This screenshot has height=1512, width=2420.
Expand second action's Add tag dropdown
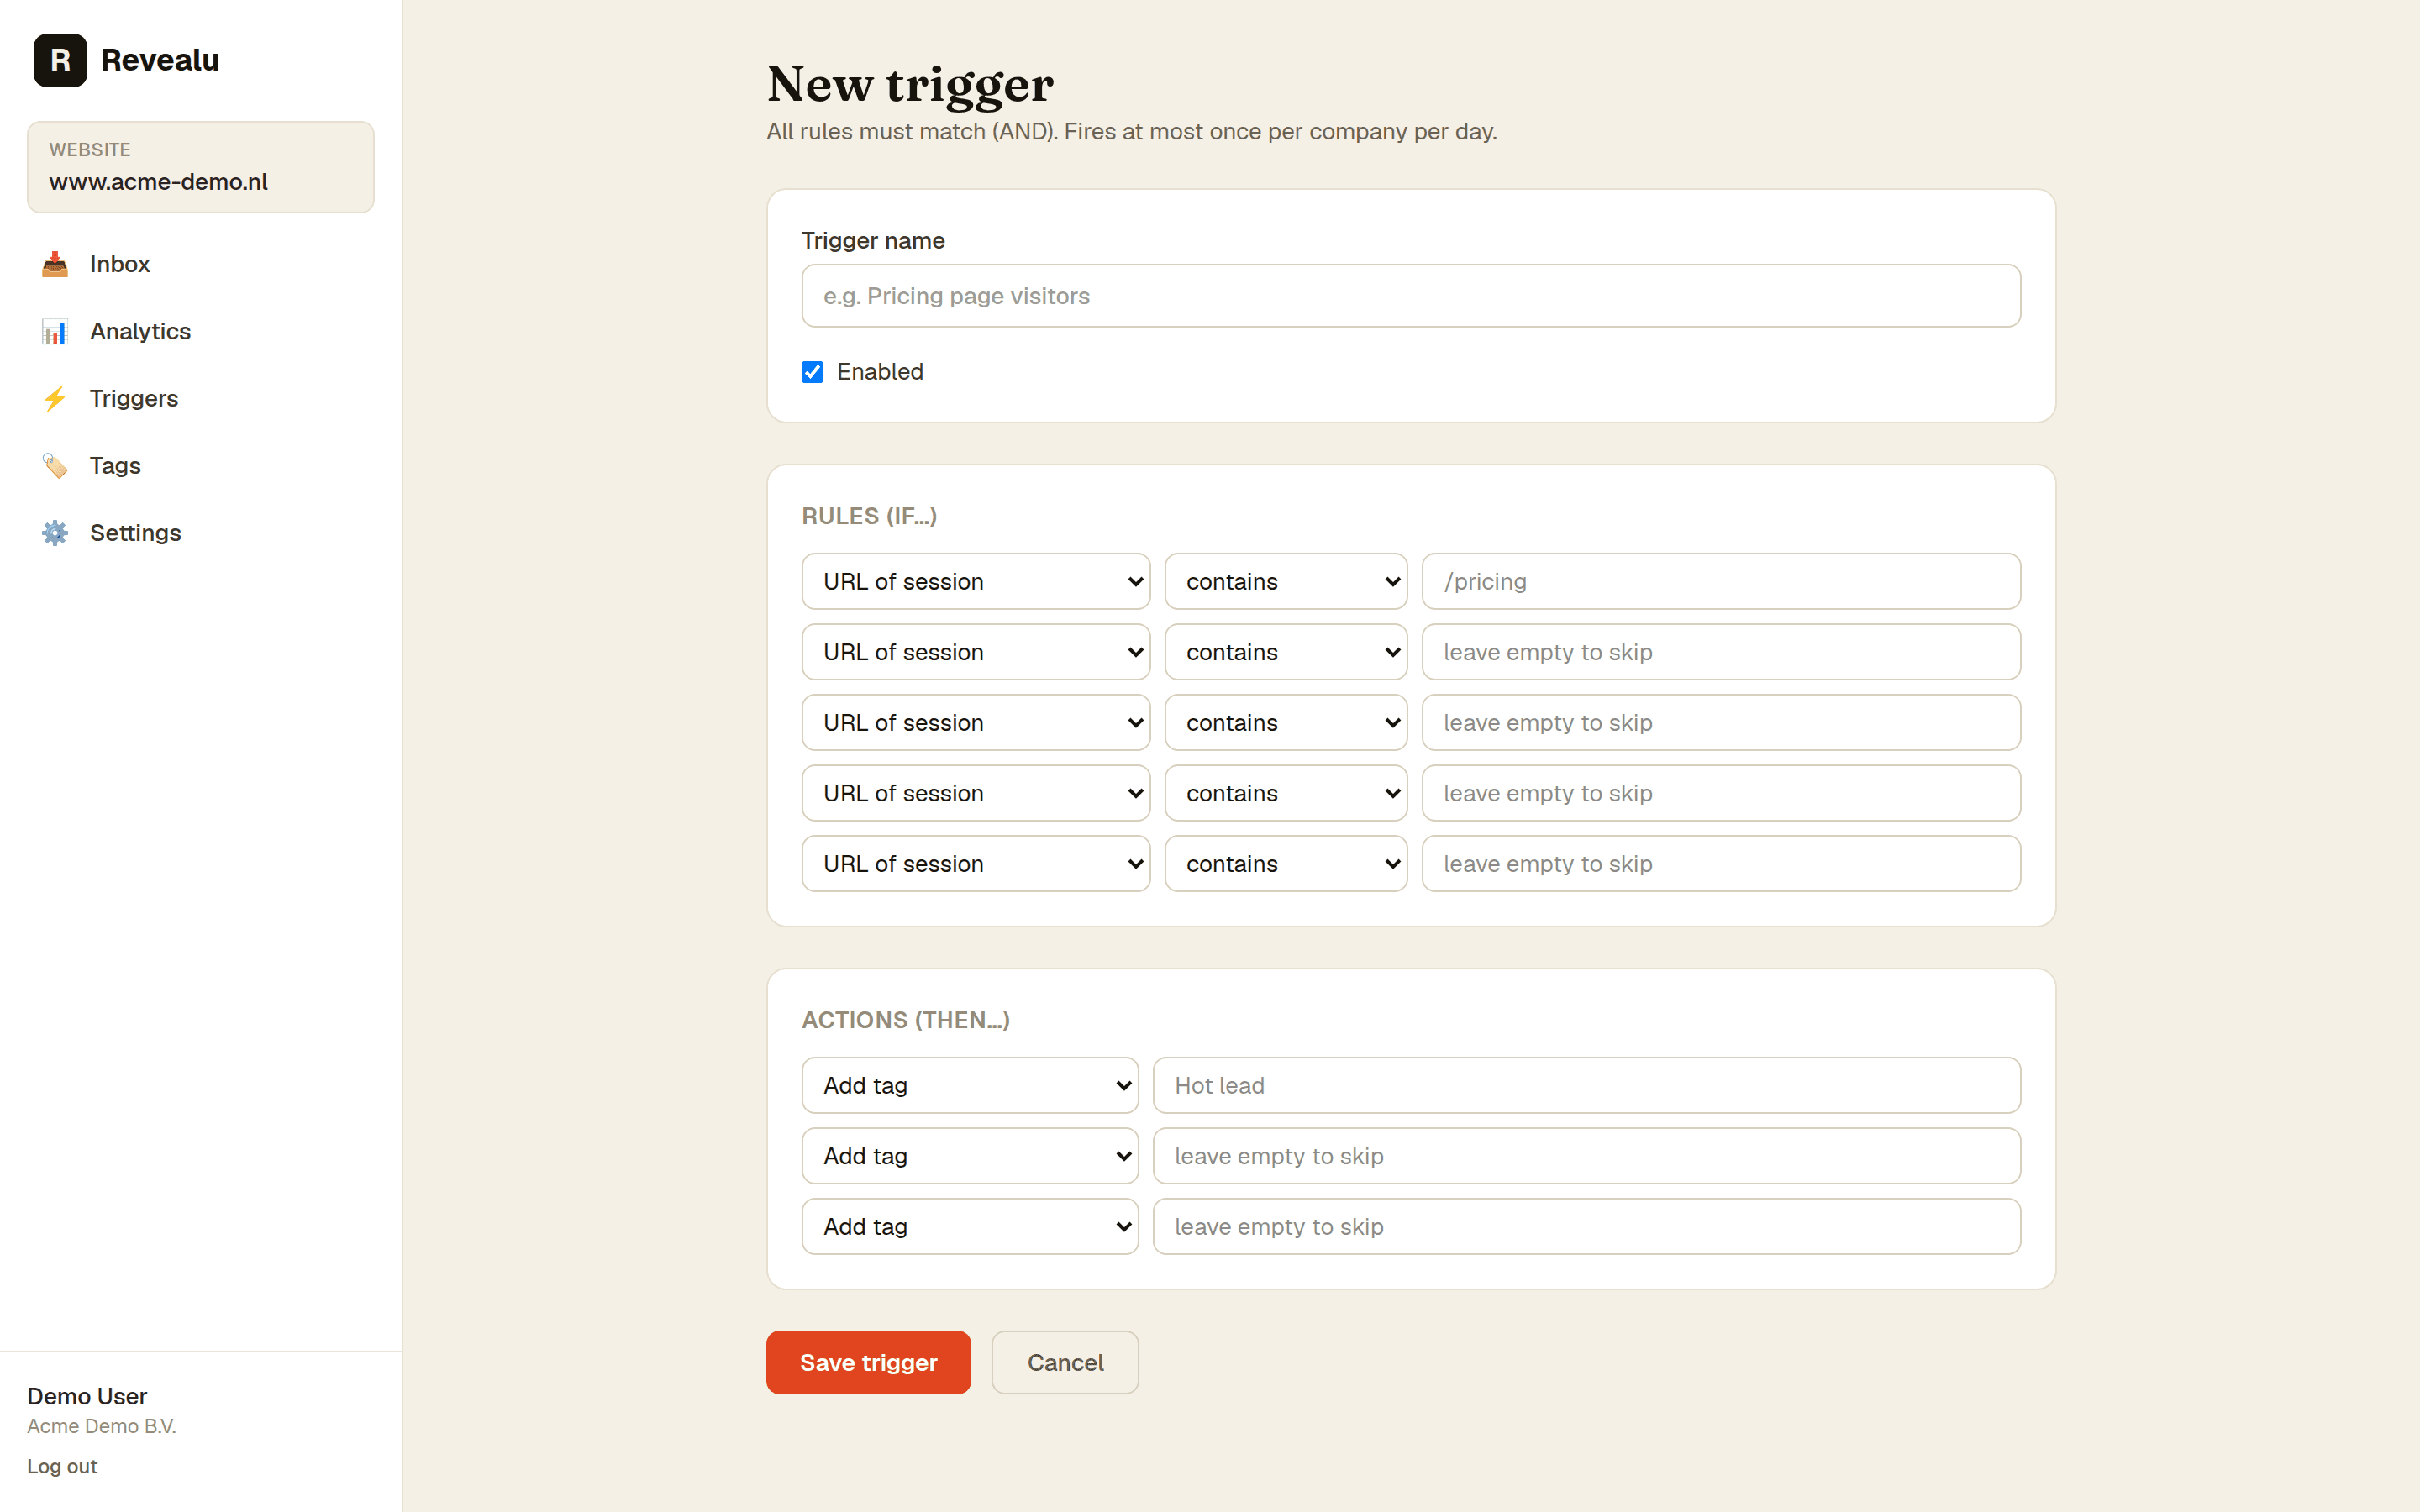pos(970,1156)
